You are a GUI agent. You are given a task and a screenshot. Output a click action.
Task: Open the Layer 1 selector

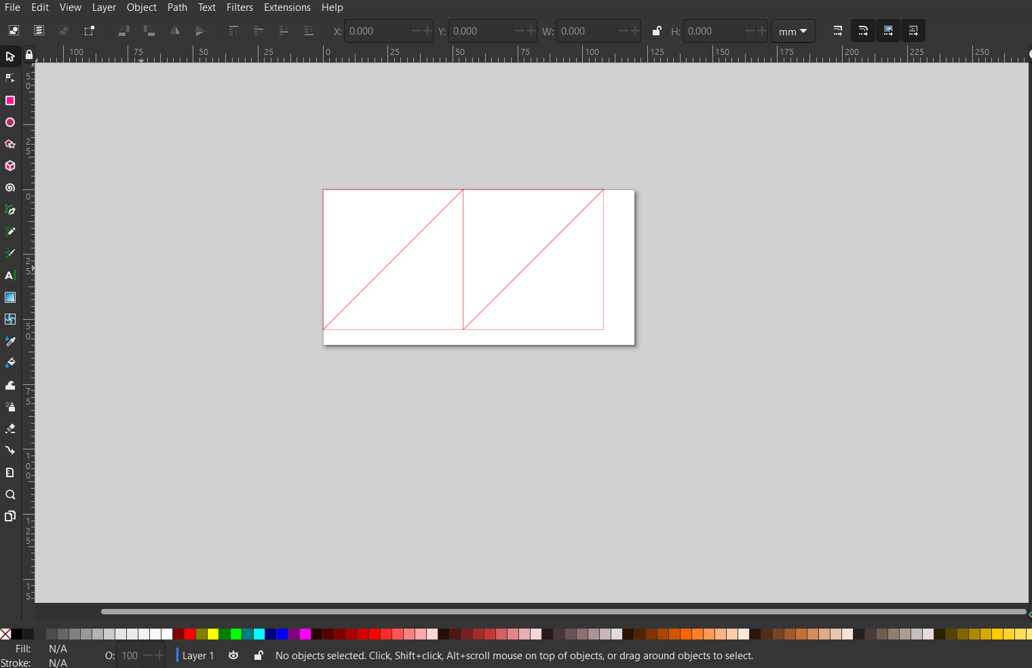[x=195, y=655]
